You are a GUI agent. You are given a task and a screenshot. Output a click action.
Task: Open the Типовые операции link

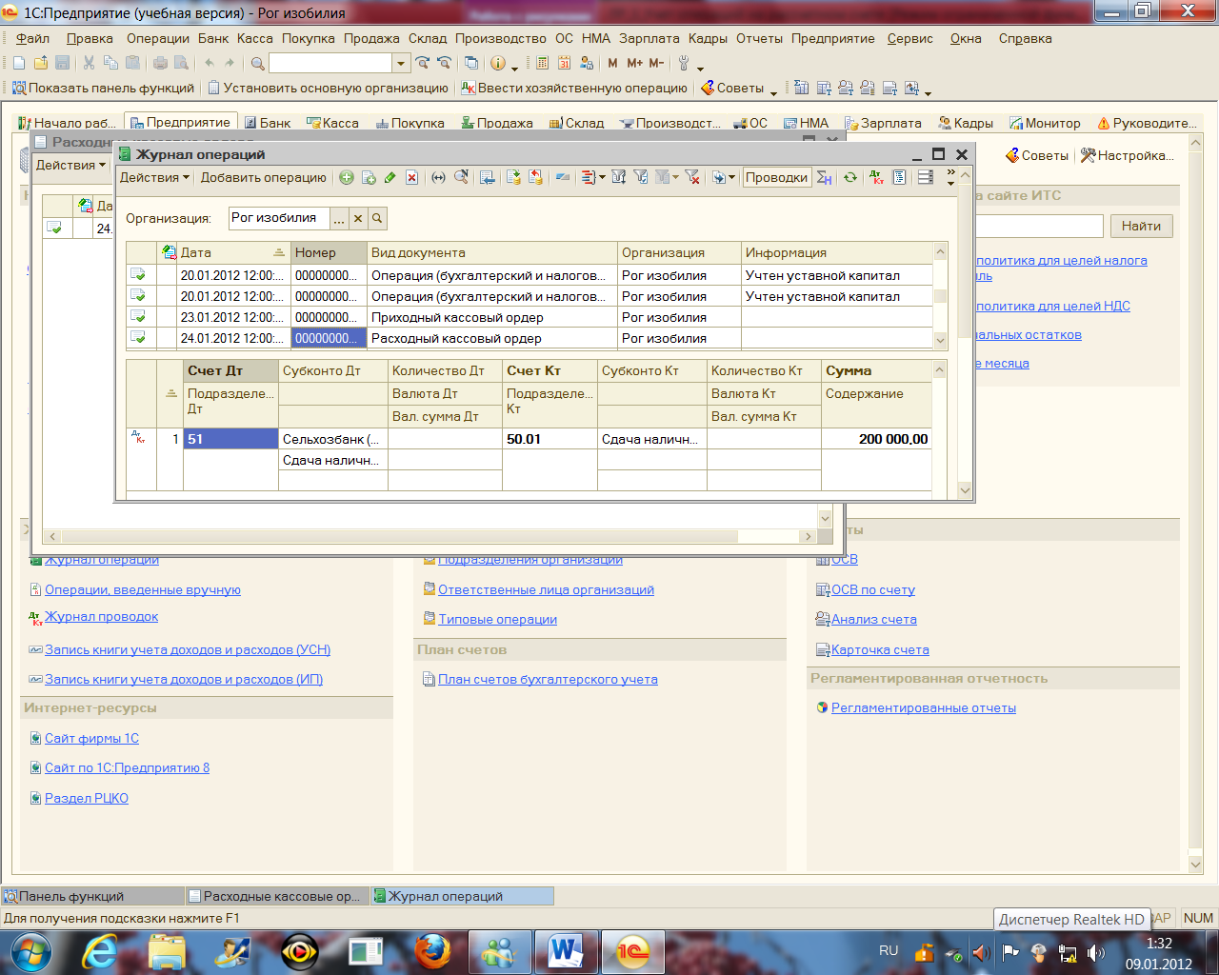pyautogui.click(x=497, y=619)
